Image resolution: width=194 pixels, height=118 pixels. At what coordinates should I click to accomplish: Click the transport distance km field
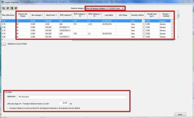click(x=63, y=103)
